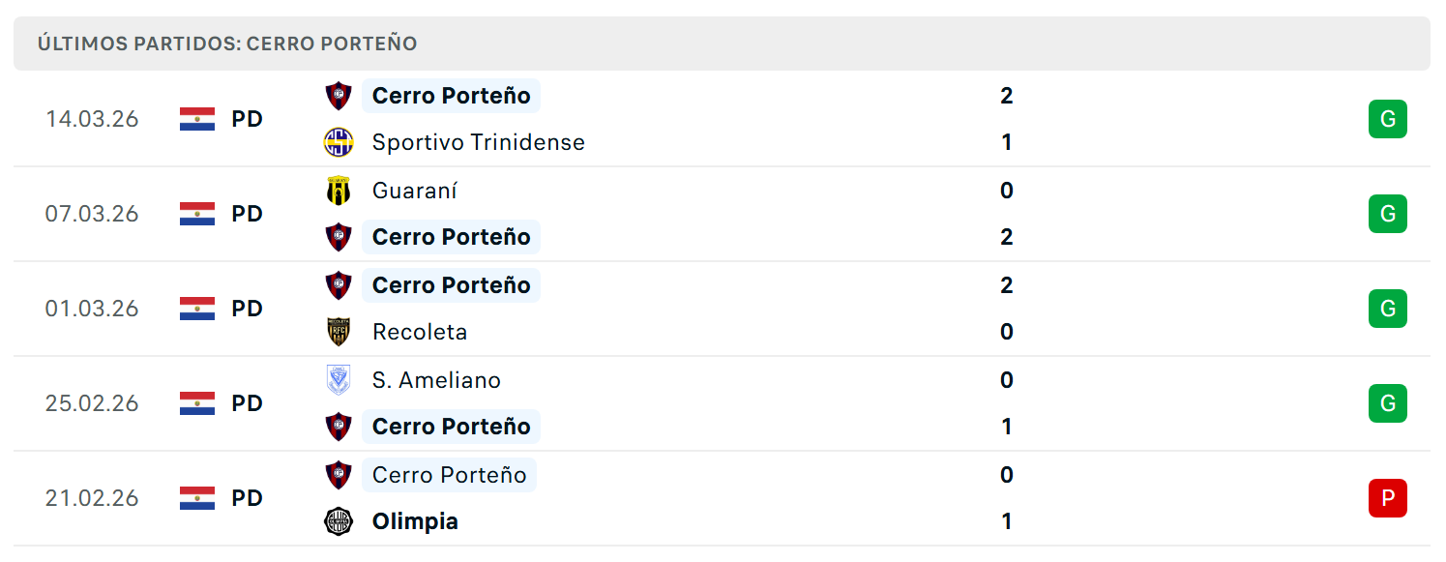Click green G badge for S. Ameliano match

1388,403
